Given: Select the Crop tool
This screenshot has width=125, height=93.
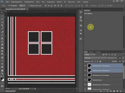Looking at the screenshot, I should (x=2, y=25).
